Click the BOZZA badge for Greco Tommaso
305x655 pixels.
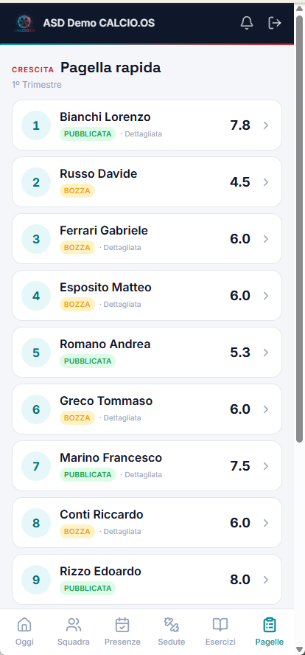tap(77, 418)
